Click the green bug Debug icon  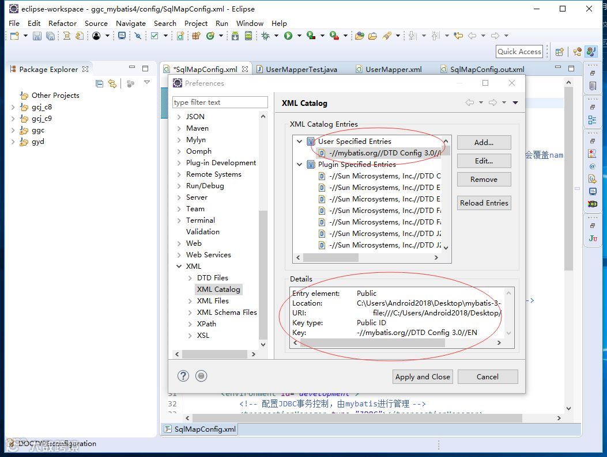point(266,36)
